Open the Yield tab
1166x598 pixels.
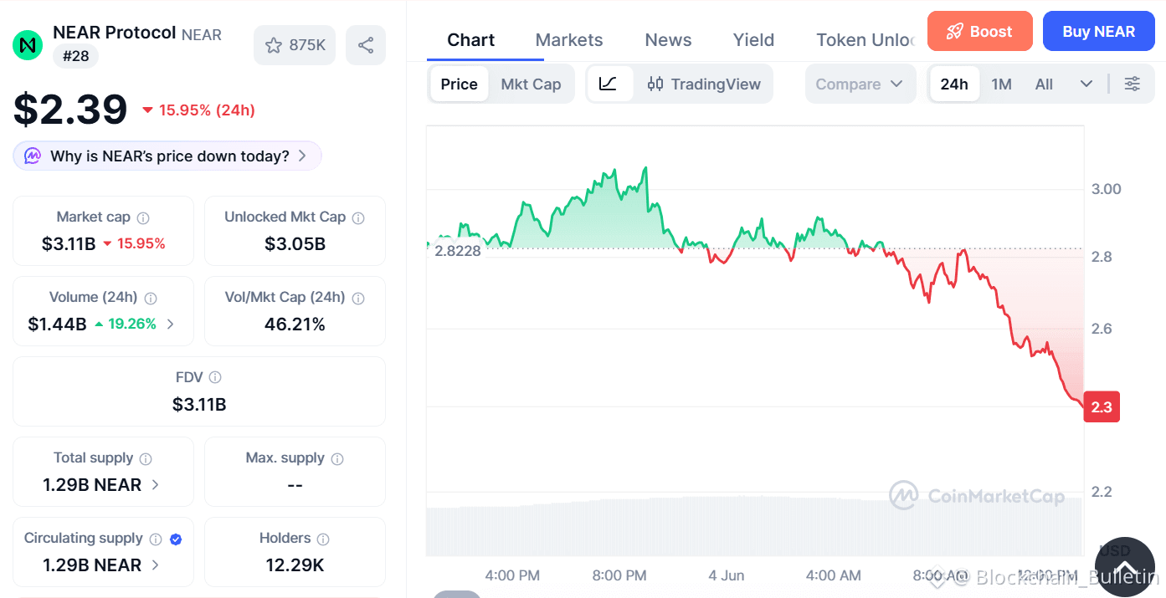pos(753,40)
